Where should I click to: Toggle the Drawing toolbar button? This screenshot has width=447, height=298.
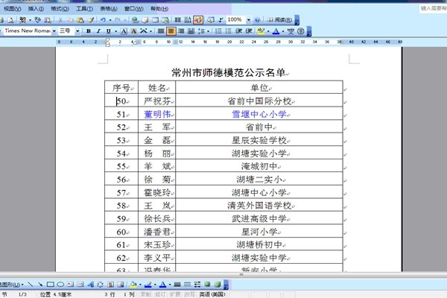(198, 20)
